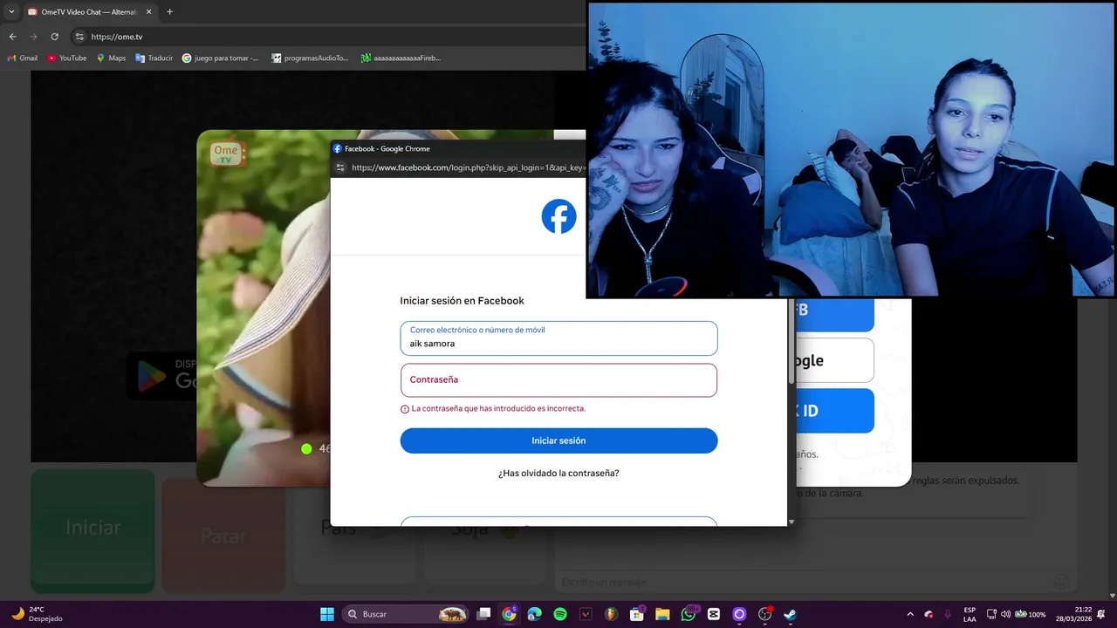Open the weather widget showing 24°C Despejado
This screenshot has width=1117, height=628.
(37, 614)
